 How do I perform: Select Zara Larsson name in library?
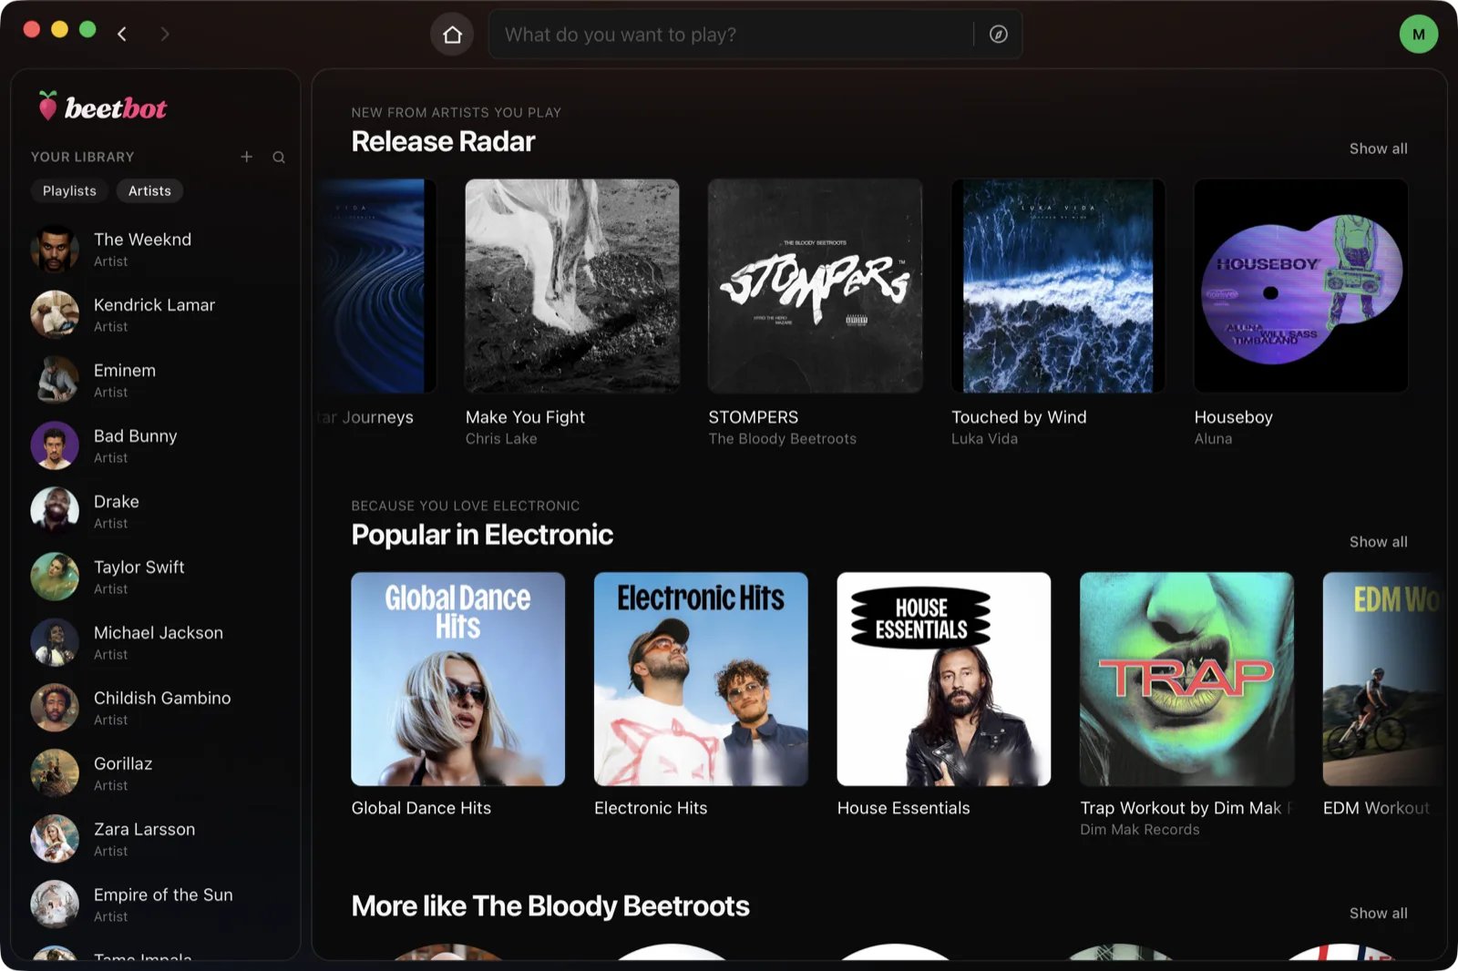point(144,830)
